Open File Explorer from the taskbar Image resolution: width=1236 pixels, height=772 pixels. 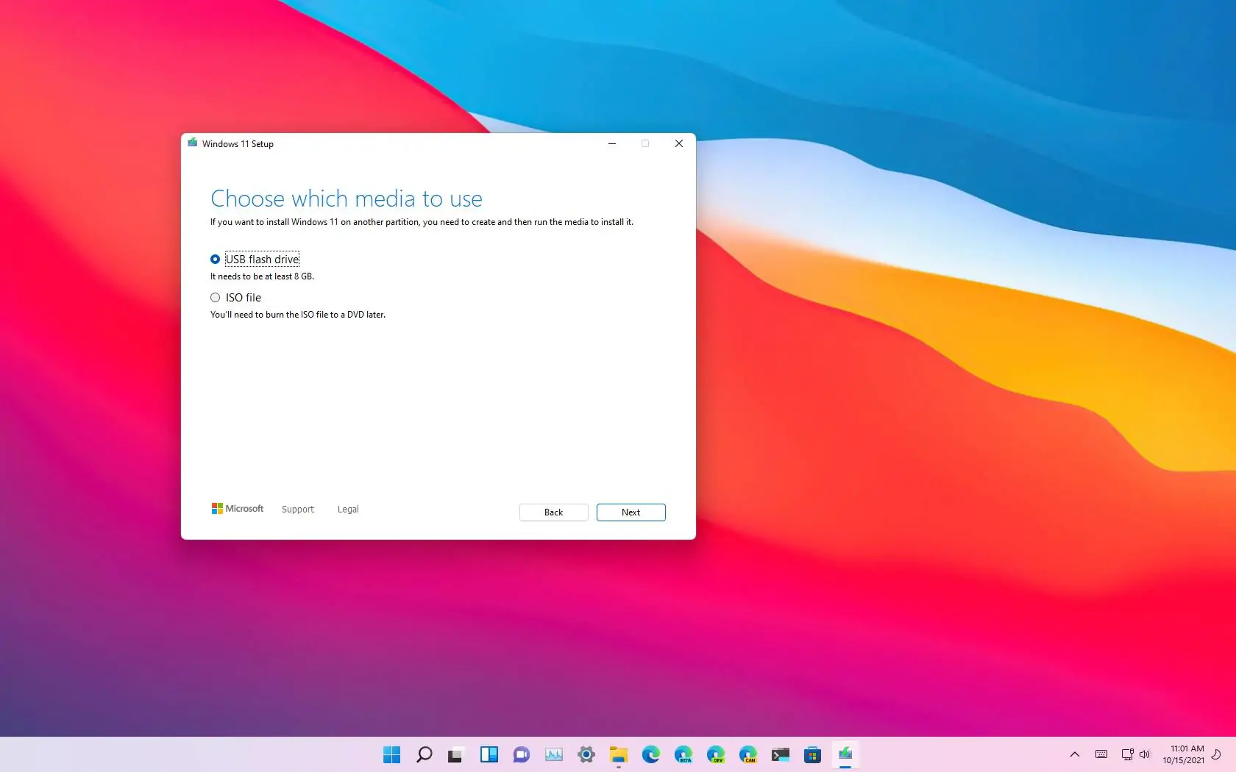(x=618, y=754)
